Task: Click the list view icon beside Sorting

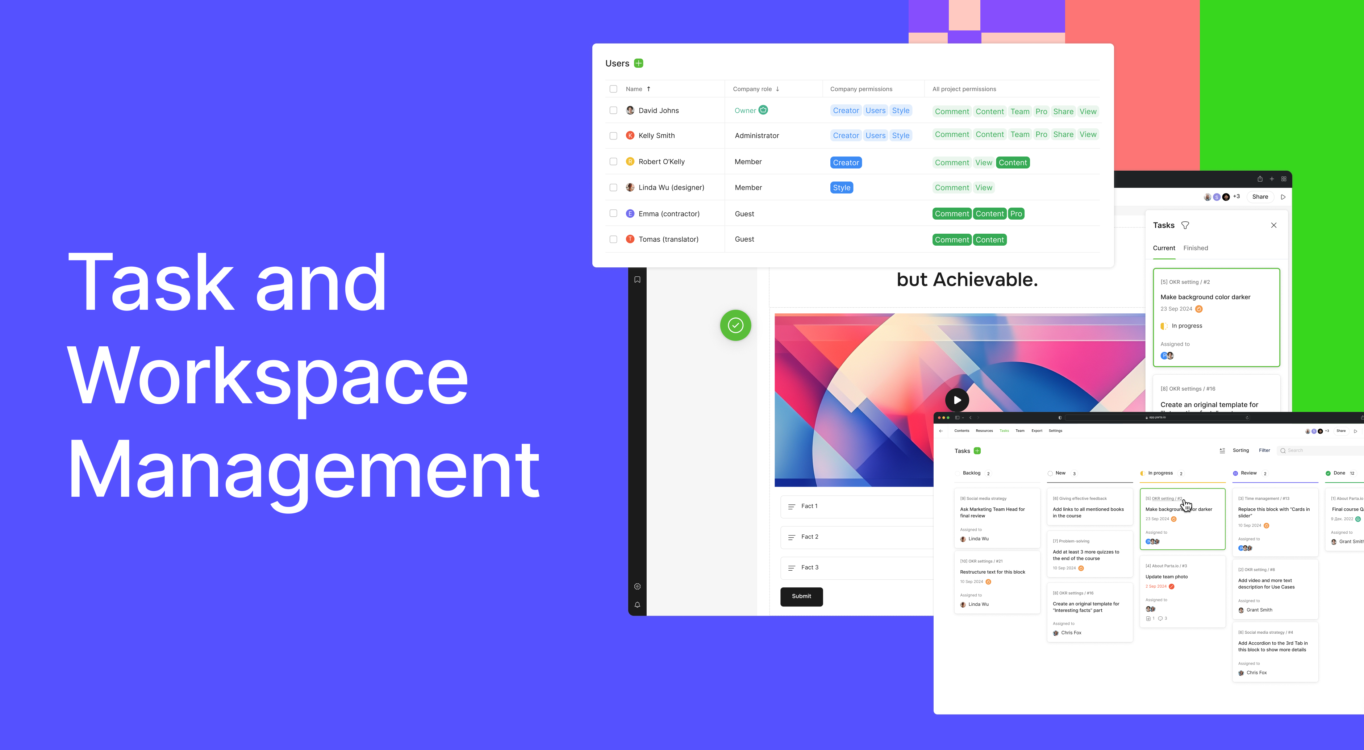Action: [x=1222, y=451]
